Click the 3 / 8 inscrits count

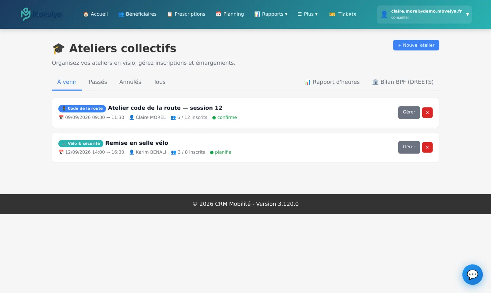[188, 152]
